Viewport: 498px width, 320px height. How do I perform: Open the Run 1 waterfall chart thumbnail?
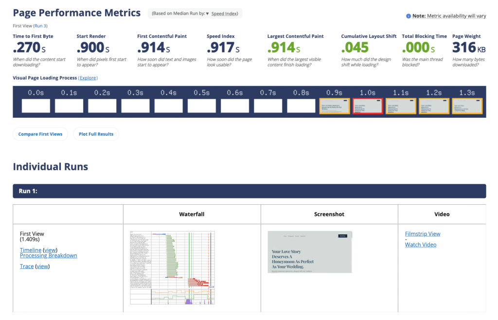click(173, 267)
